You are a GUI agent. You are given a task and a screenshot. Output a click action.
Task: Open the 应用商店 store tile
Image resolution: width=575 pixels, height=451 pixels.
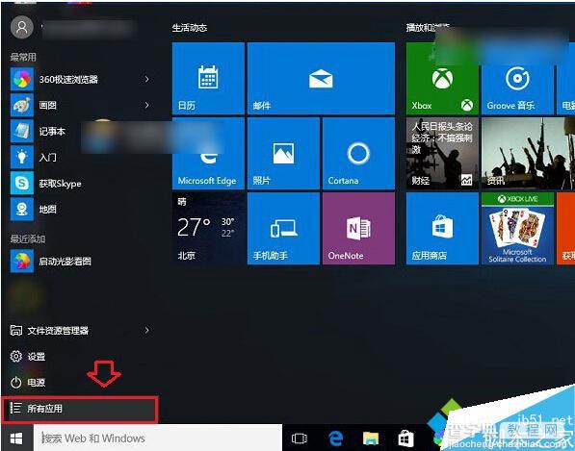pos(442,229)
